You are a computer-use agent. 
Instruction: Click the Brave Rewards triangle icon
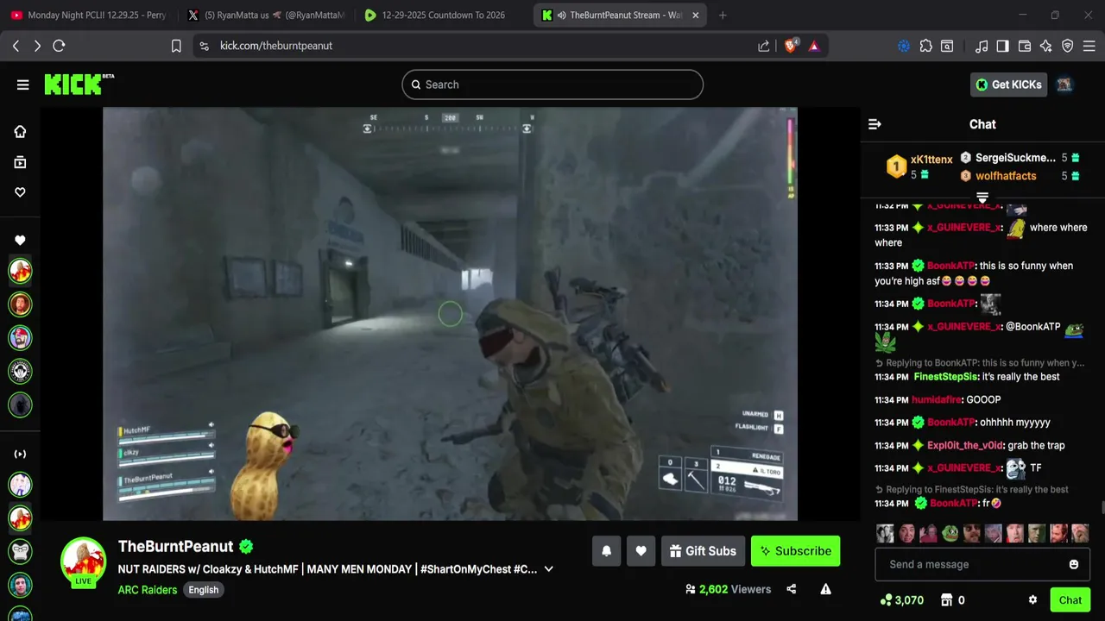click(814, 46)
